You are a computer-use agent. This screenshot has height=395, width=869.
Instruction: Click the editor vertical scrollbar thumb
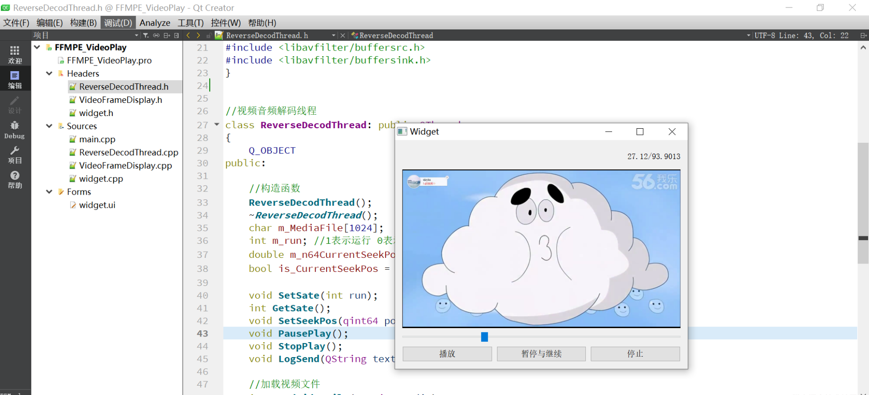point(863,203)
